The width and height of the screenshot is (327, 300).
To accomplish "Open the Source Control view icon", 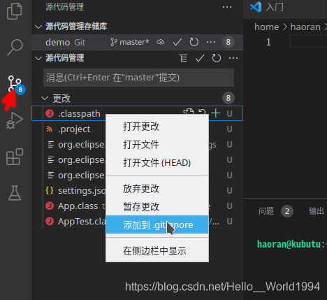I will pyautogui.click(x=15, y=84).
